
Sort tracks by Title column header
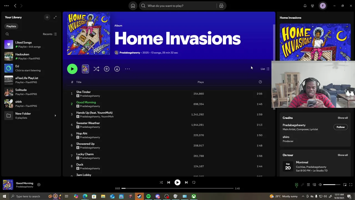coord(79,82)
